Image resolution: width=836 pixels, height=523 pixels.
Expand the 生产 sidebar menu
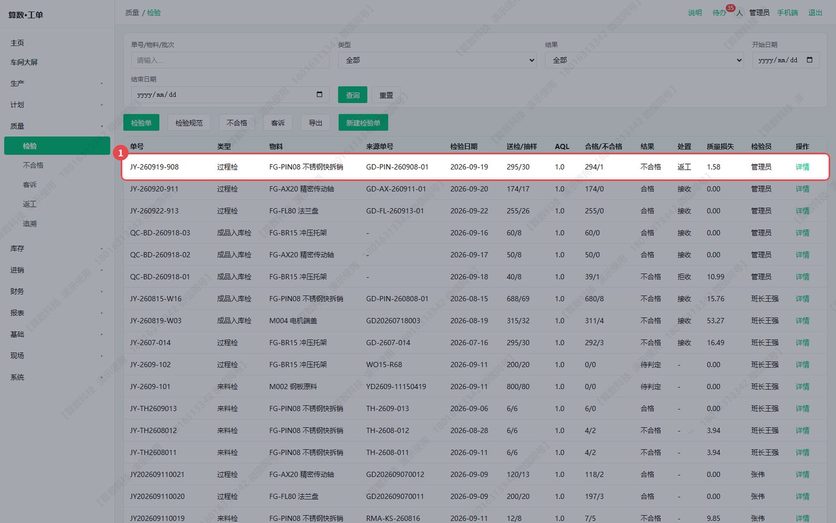[57, 84]
